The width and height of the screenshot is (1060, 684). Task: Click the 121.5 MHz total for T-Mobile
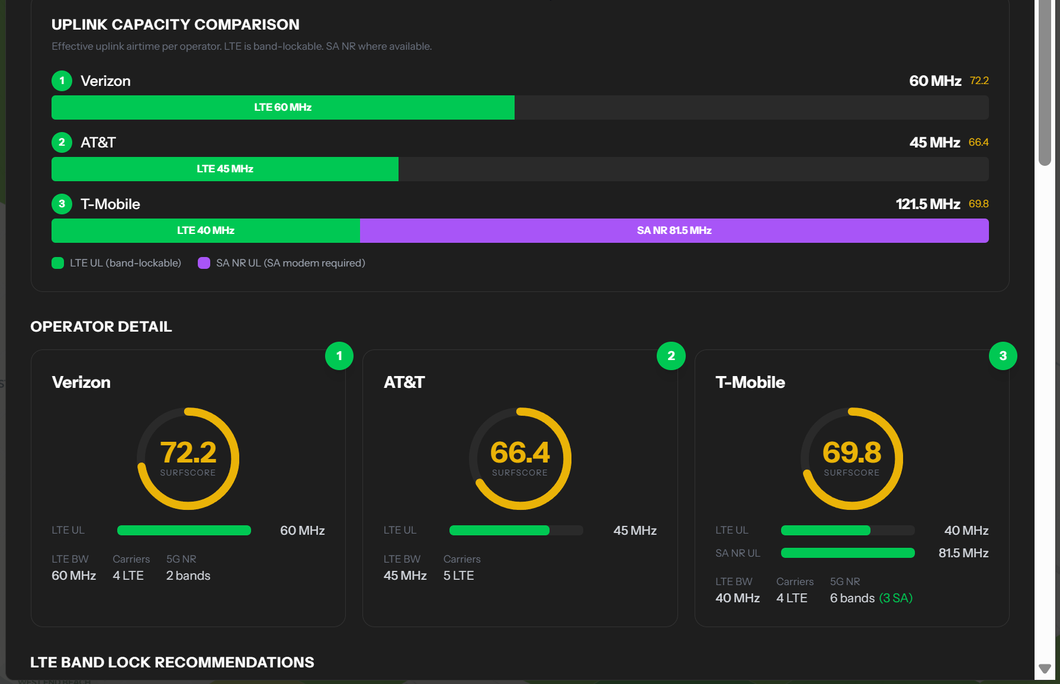928,204
